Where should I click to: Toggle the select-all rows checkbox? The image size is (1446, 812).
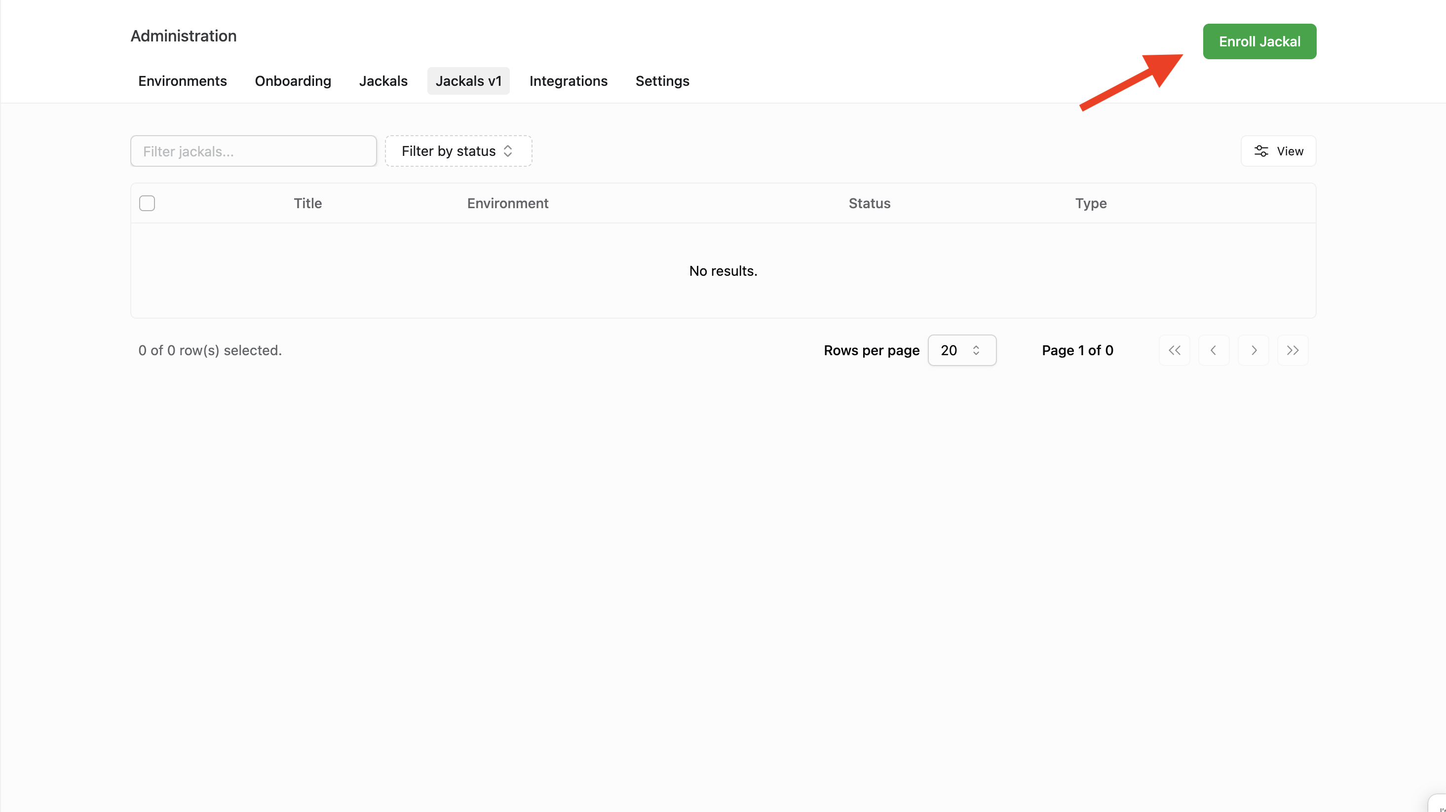[147, 203]
